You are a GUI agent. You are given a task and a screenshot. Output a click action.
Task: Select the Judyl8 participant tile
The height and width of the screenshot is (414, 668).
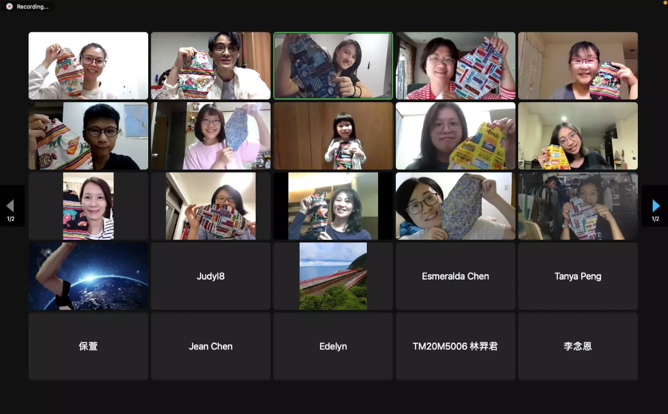click(x=211, y=276)
